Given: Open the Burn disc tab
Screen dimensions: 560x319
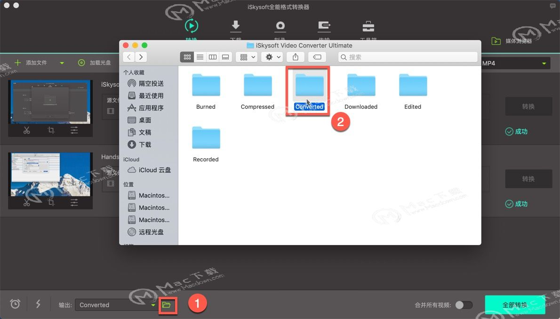Looking at the screenshot, I should point(280,26).
